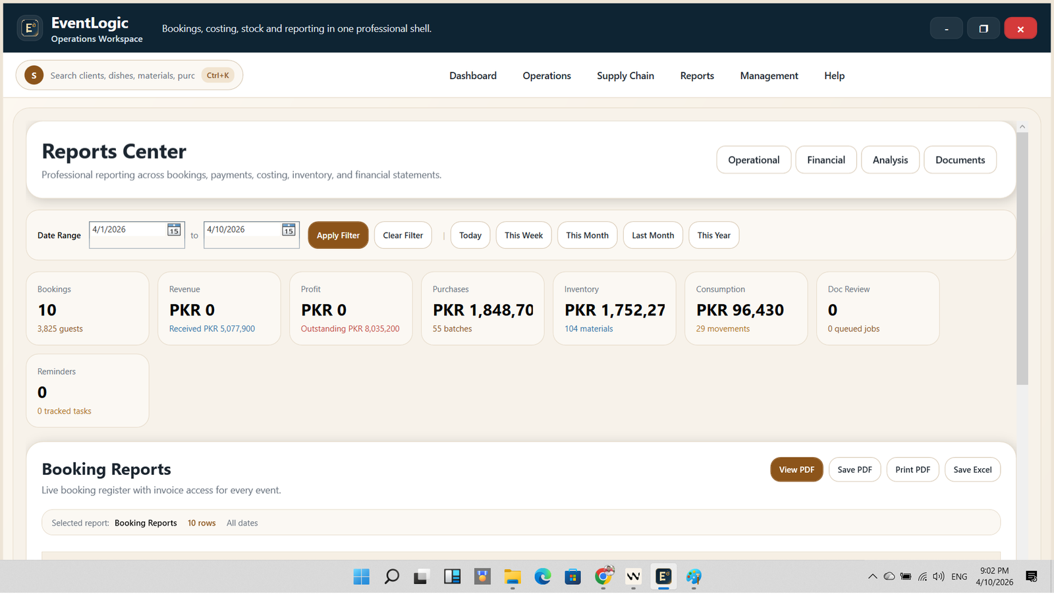Click the user avatar in search bar
The width and height of the screenshot is (1054, 594).
[x=34, y=76]
